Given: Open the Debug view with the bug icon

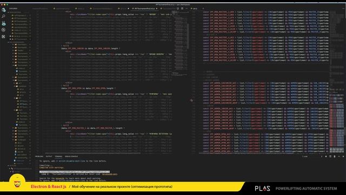Looking at the screenshot, I should click(x=4, y=23).
